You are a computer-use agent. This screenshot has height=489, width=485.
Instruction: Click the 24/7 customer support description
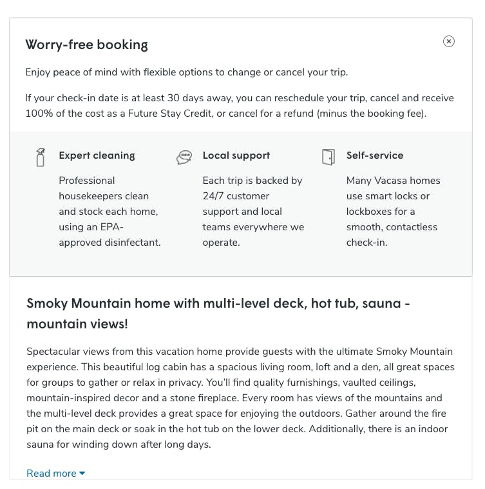click(253, 212)
